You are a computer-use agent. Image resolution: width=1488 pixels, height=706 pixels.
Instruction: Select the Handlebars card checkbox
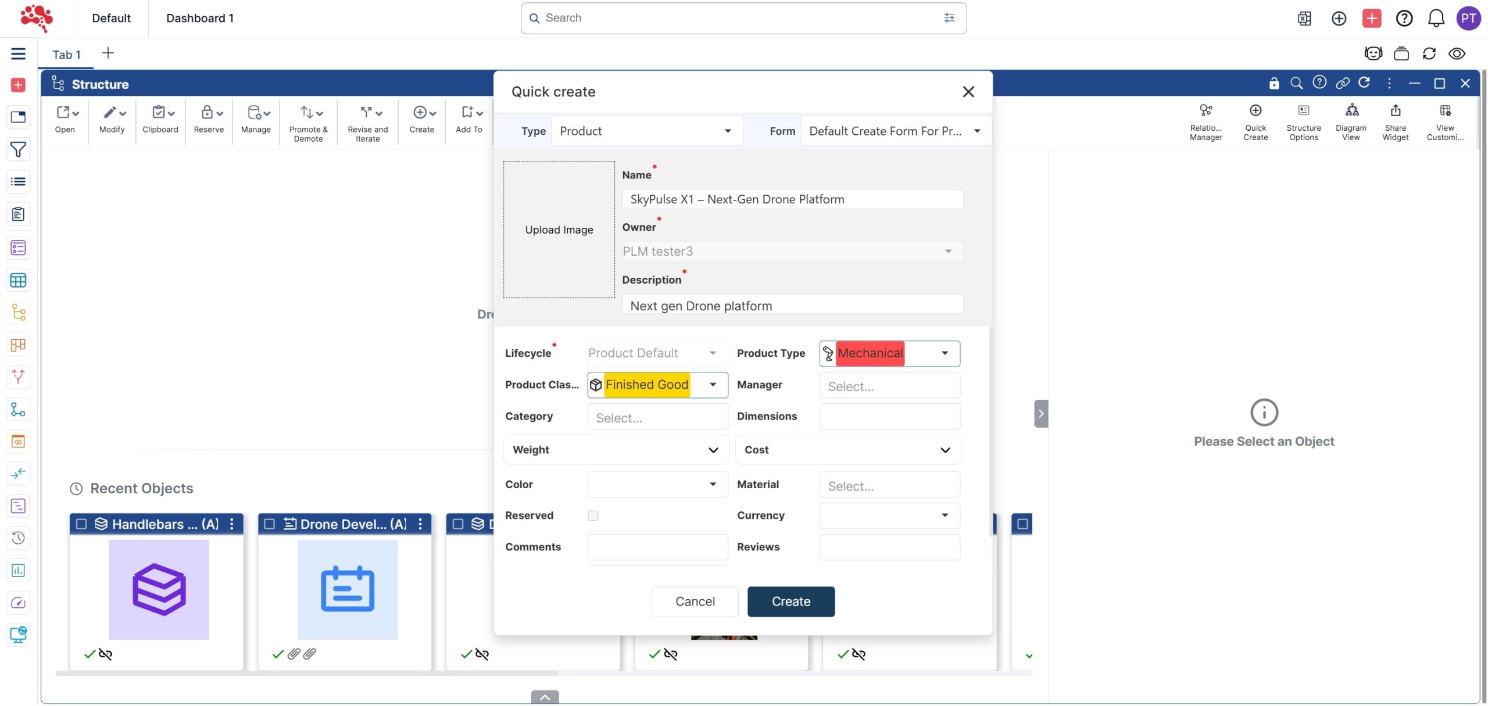[x=81, y=524]
